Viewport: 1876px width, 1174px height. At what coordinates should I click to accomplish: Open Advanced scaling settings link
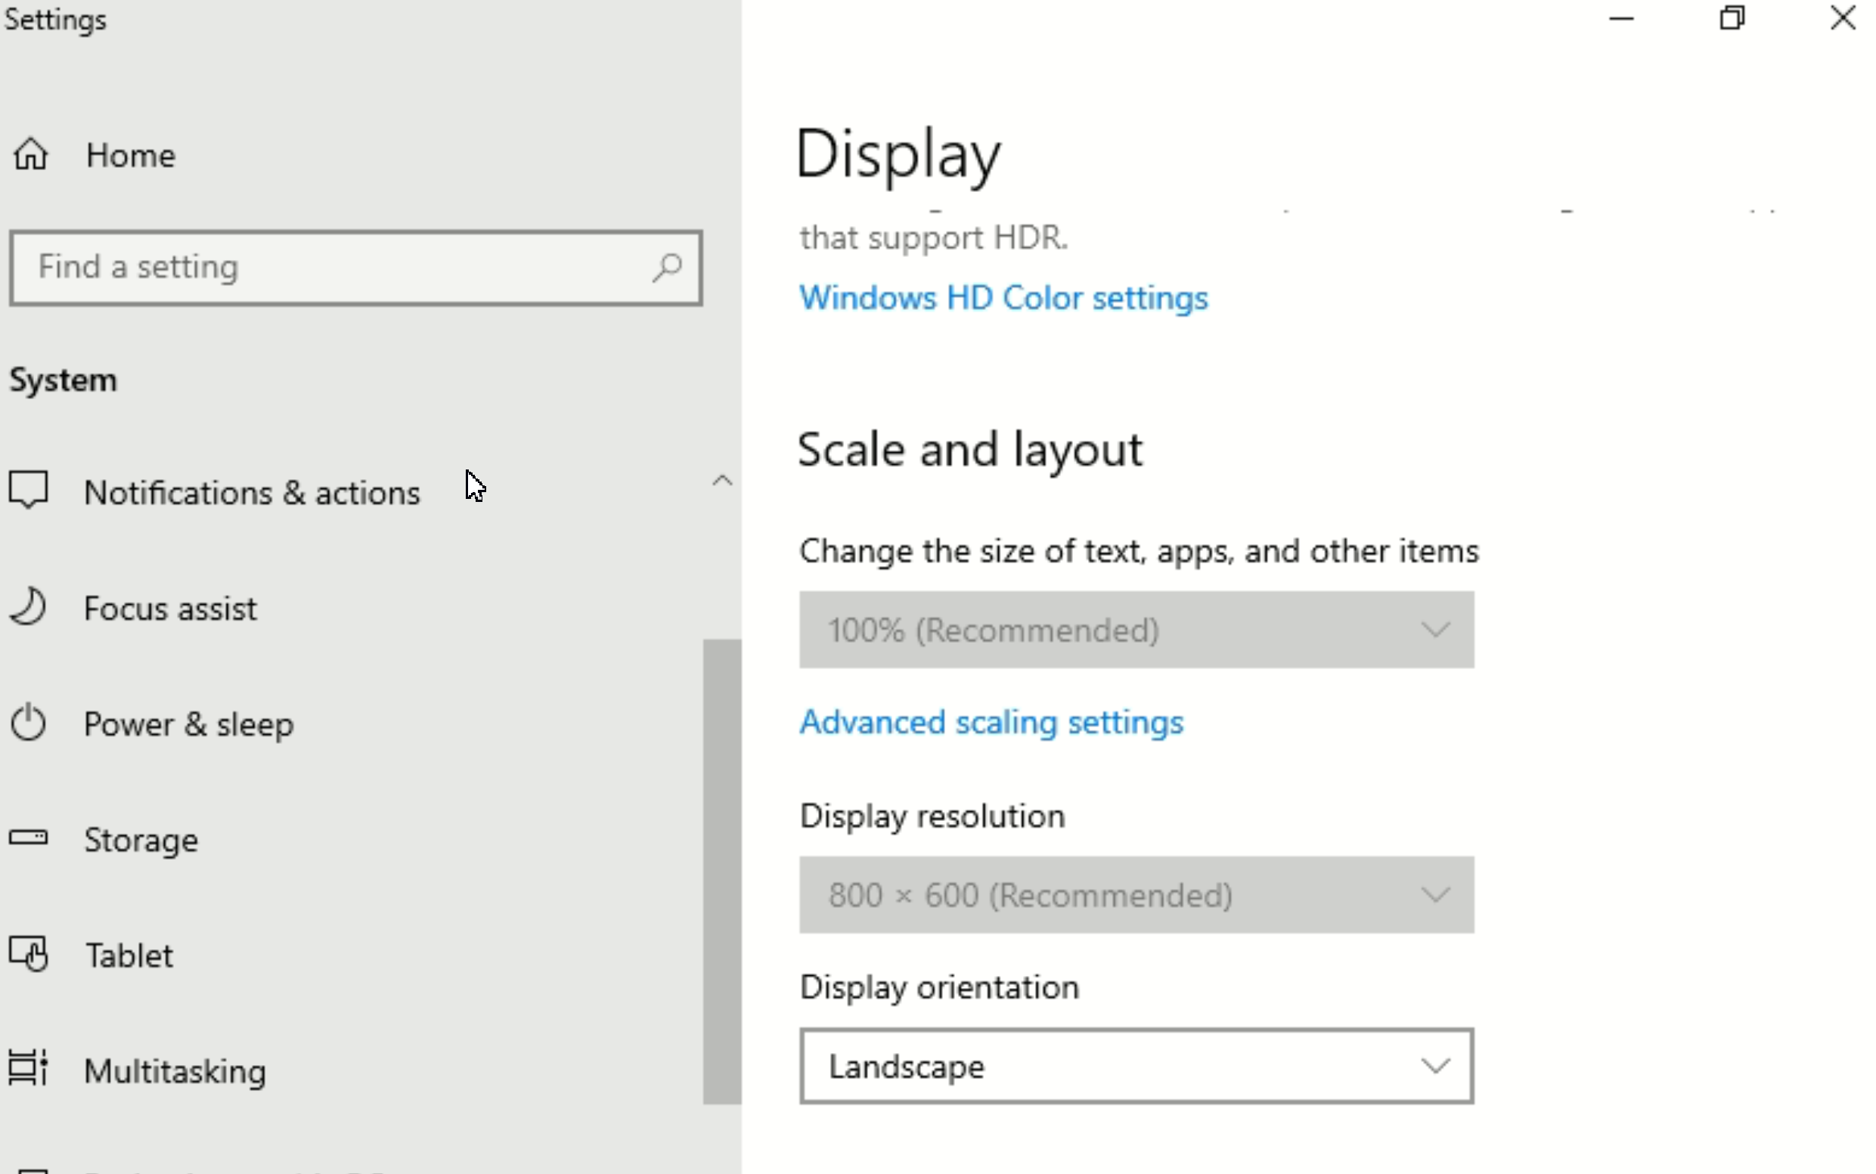point(991,722)
